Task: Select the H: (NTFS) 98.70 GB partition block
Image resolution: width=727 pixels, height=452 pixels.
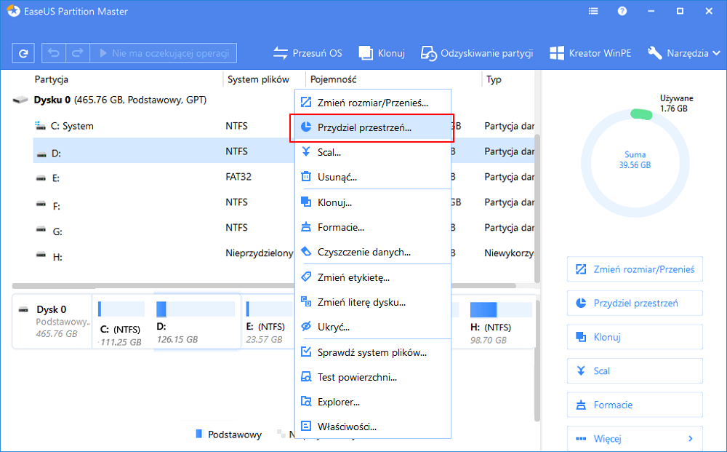Action: (501, 321)
